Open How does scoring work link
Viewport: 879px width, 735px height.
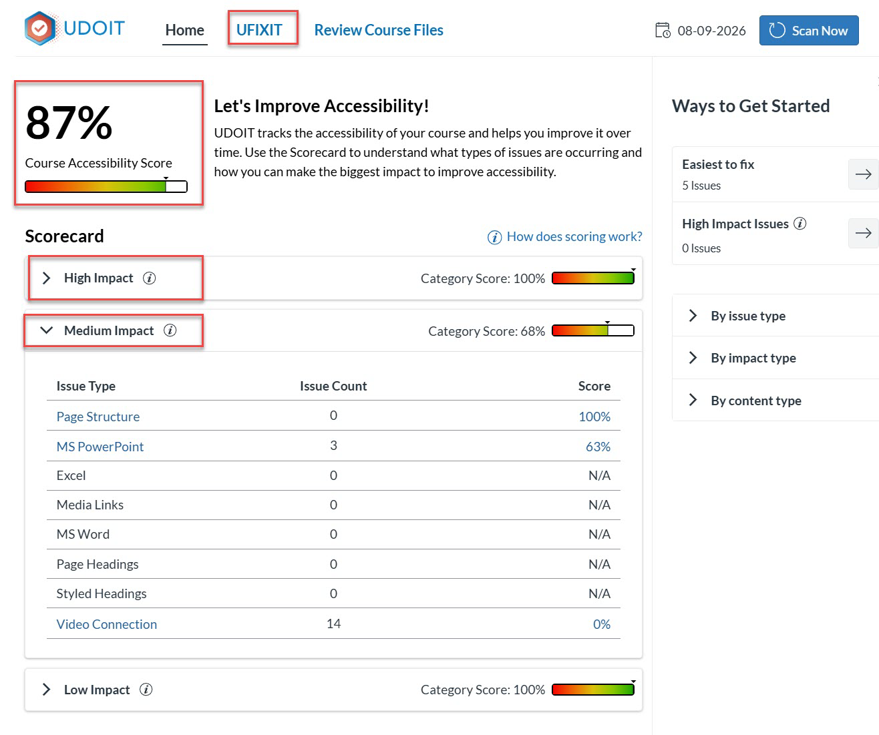click(574, 236)
